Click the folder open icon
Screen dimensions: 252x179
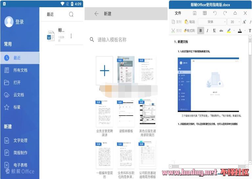point(7,82)
